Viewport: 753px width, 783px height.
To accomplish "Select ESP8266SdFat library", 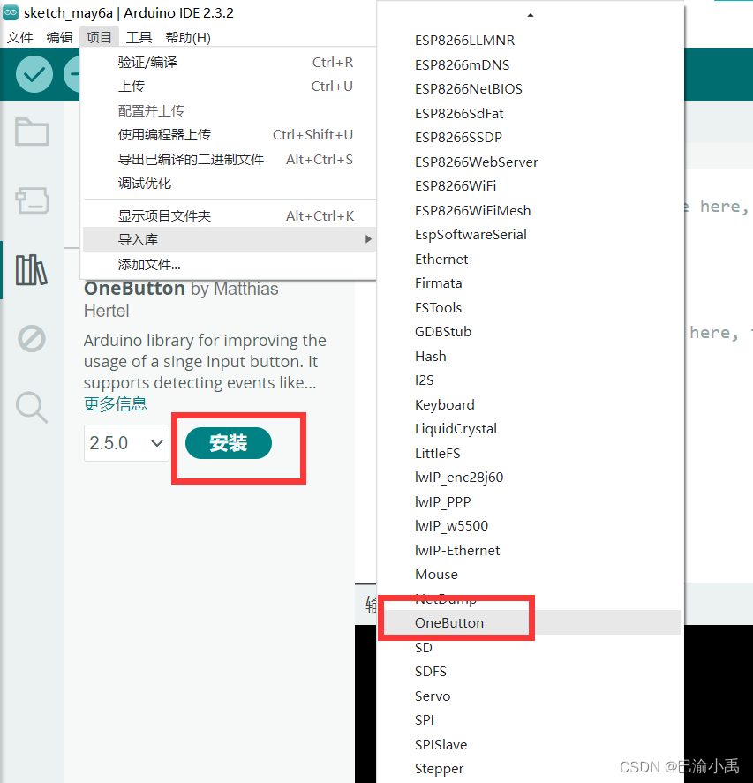I will click(x=531, y=113).
